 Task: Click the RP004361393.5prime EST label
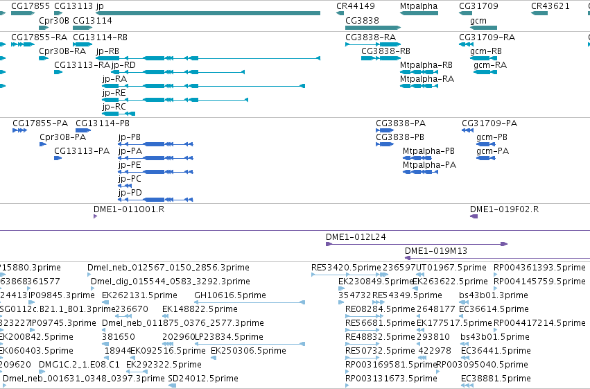click(539, 268)
